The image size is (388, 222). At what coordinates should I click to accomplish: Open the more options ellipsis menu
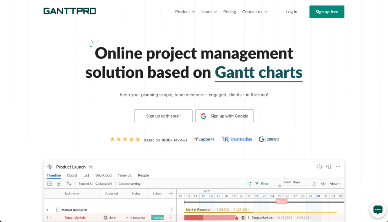338,167
